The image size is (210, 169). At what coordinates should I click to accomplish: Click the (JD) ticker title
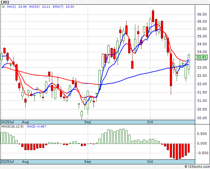[x=5, y=2]
